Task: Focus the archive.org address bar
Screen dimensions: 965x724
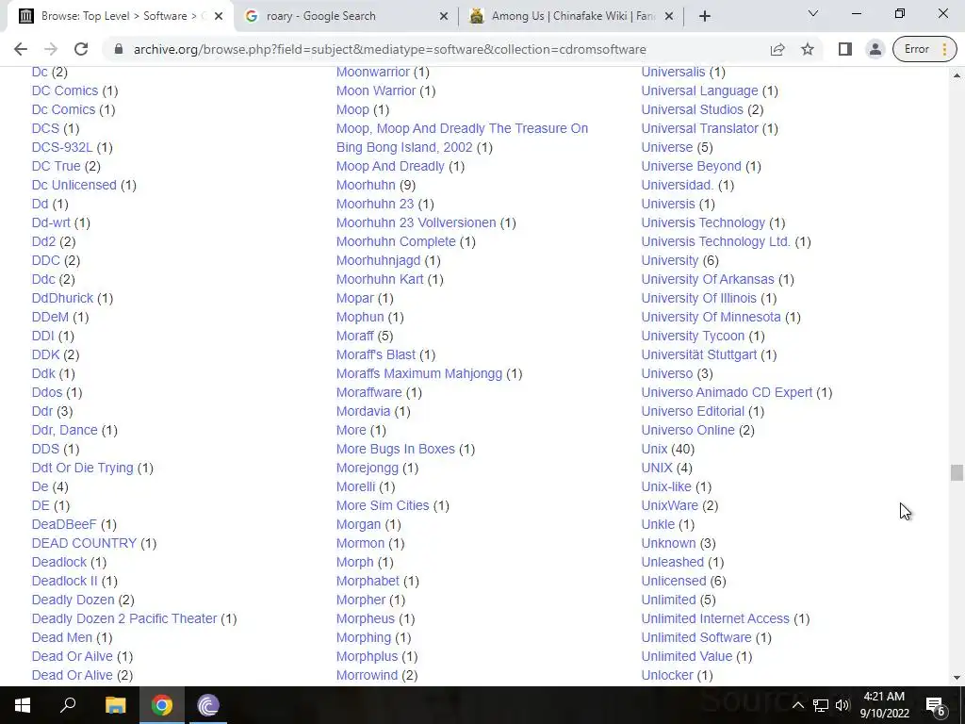Action: pos(389,49)
